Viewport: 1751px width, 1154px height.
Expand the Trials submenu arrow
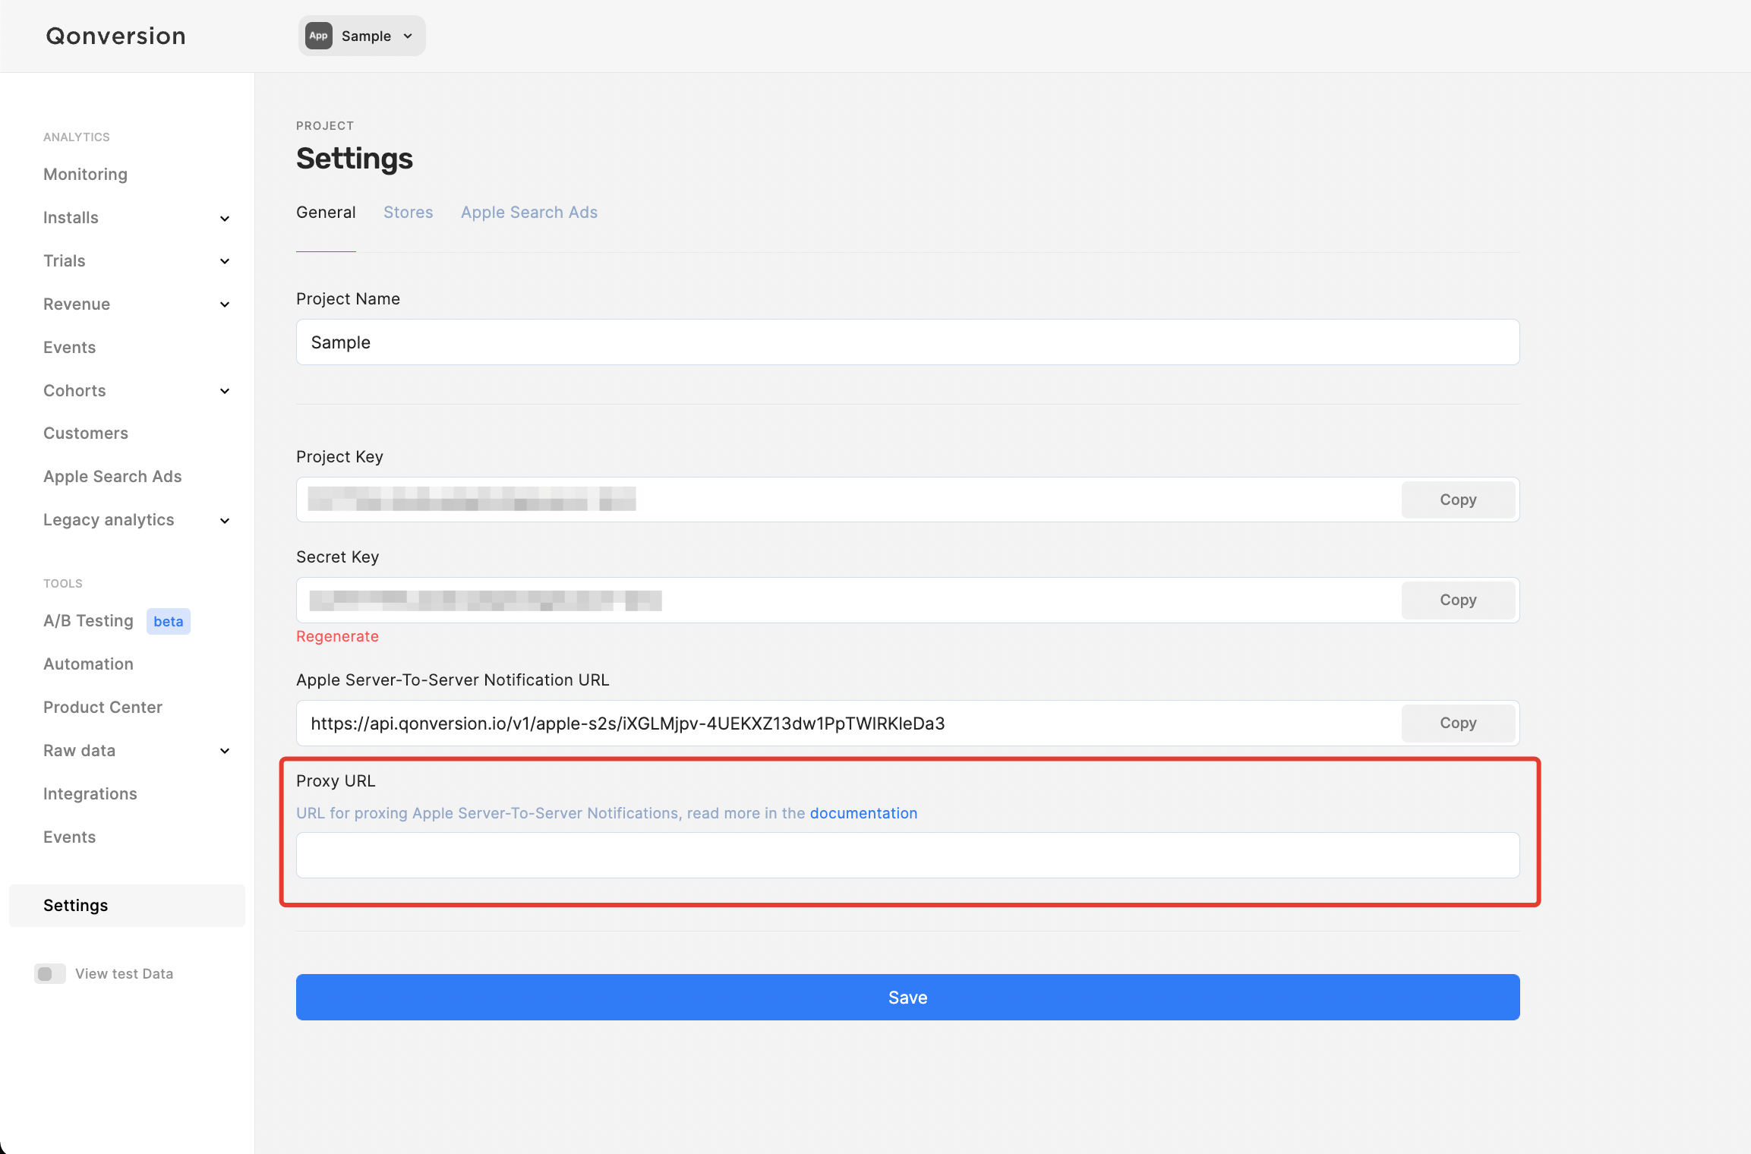[225, 261]
